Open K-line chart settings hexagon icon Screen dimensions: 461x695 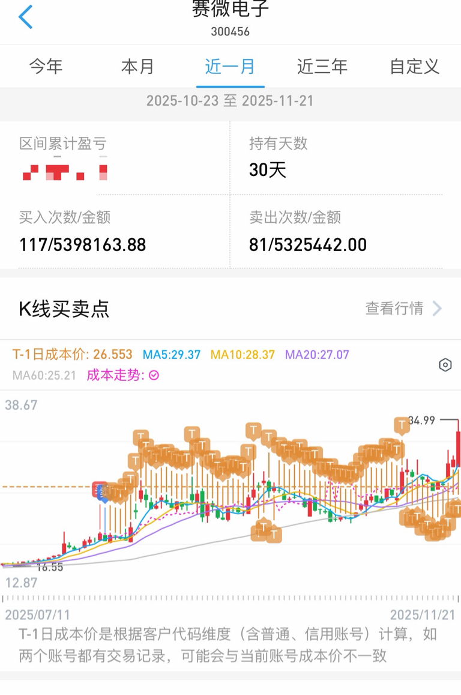pos(445,365)
